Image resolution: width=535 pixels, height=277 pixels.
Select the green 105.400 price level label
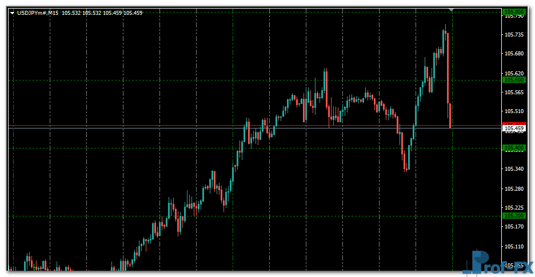(513, 148)
